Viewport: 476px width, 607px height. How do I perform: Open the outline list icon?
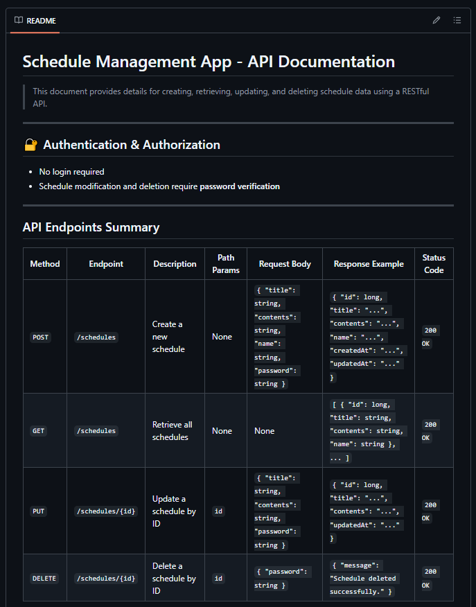[x=457, y=20]
